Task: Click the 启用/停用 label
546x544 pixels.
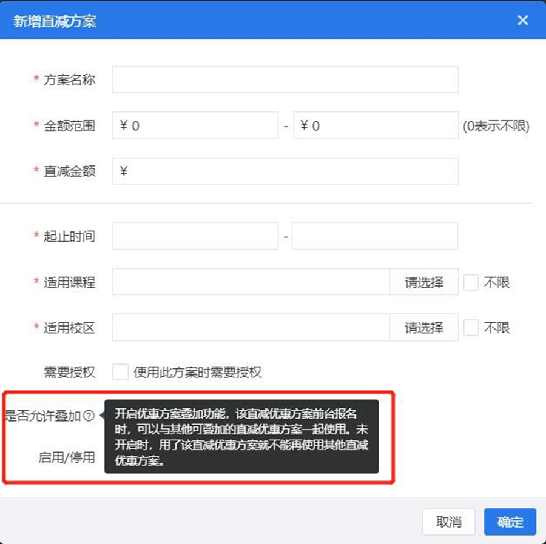Action: pyautogui.click(x=67, y=457)
